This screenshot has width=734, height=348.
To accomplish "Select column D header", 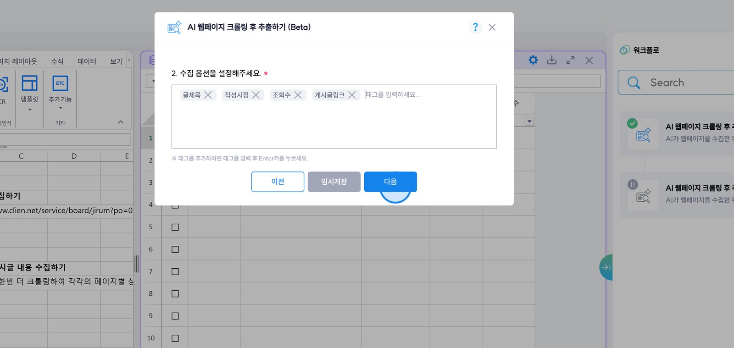I will point(74,156).
